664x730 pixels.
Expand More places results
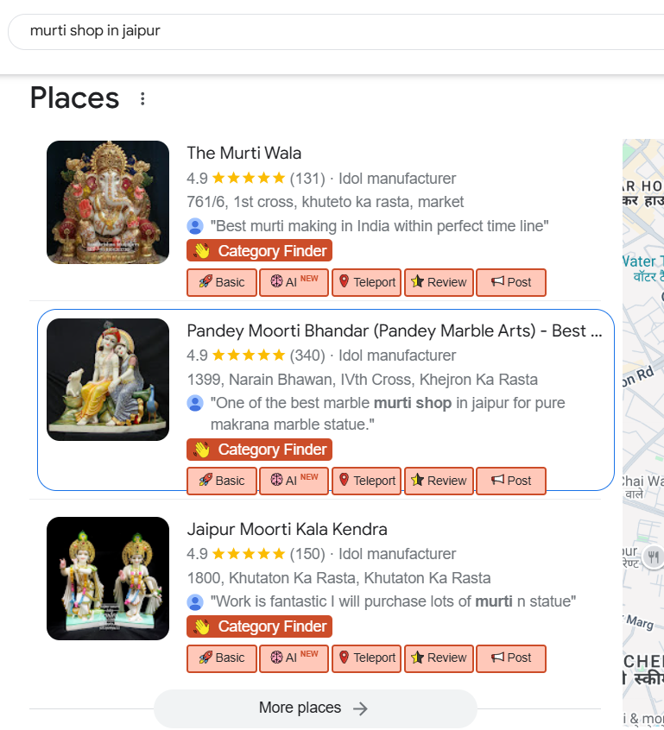[x=314, y=708]
